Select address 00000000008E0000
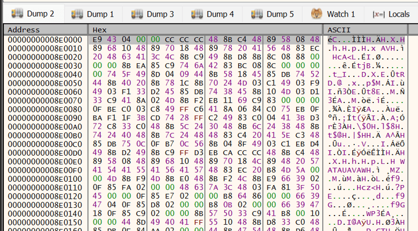 pos(45,40)
